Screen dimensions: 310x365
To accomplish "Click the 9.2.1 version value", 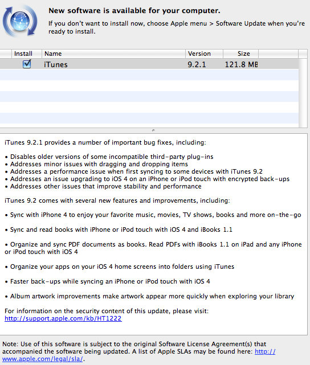I will click(197, 64).
